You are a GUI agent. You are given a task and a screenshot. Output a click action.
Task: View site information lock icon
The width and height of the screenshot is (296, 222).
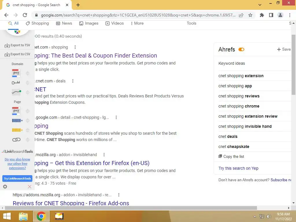point(36,15)
